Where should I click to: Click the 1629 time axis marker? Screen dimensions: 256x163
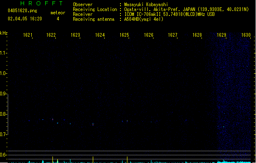pyautogui.click(x=221, y=35)
